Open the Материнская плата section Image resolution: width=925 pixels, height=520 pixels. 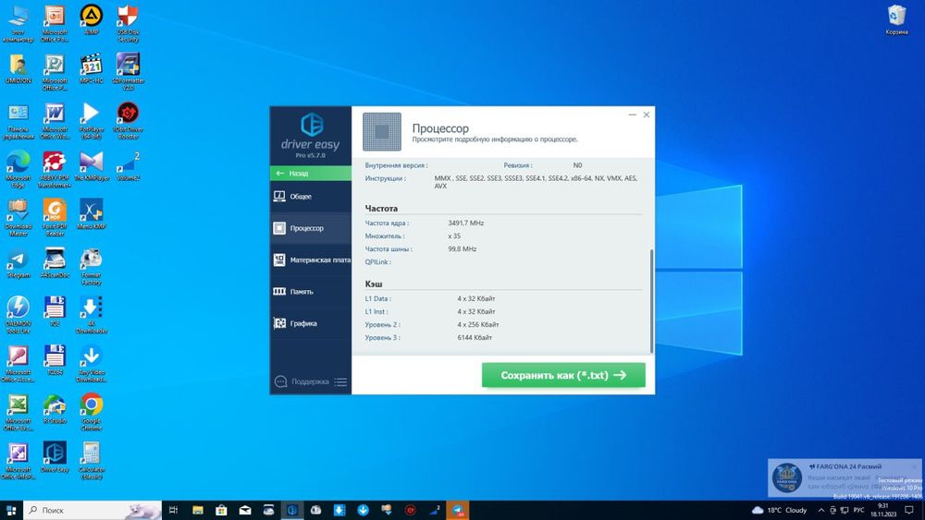[x=311, y=260]
